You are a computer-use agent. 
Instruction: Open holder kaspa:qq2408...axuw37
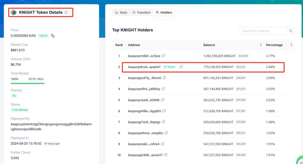tap(145, 155)
